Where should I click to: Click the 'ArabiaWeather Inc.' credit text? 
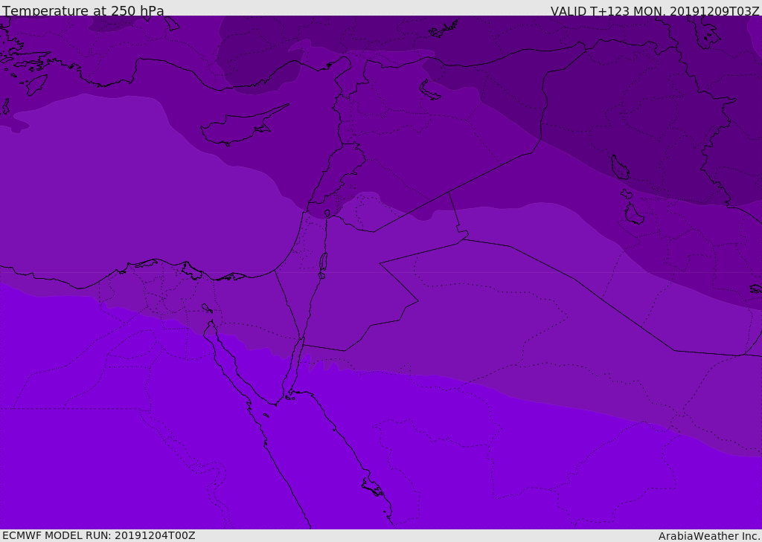pyautogui.click(x=708, y=536)
